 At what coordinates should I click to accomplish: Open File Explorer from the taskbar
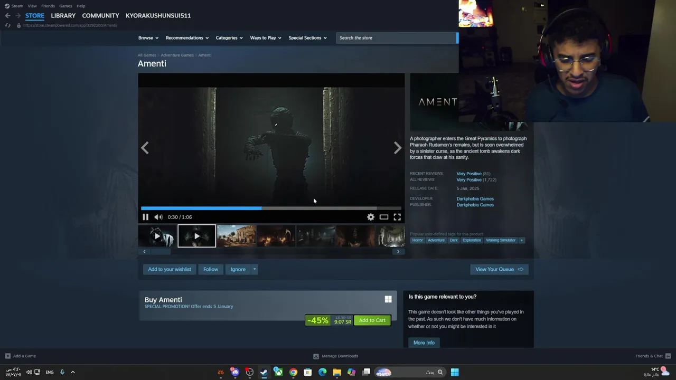click(336, 372)
